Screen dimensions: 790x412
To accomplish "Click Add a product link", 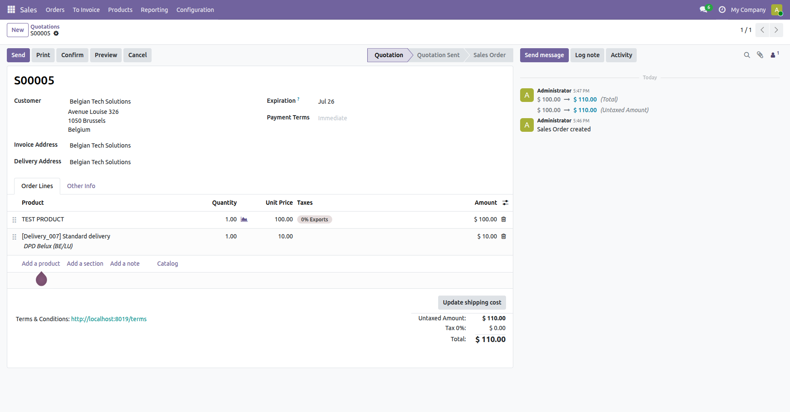I will click(41, 264).
